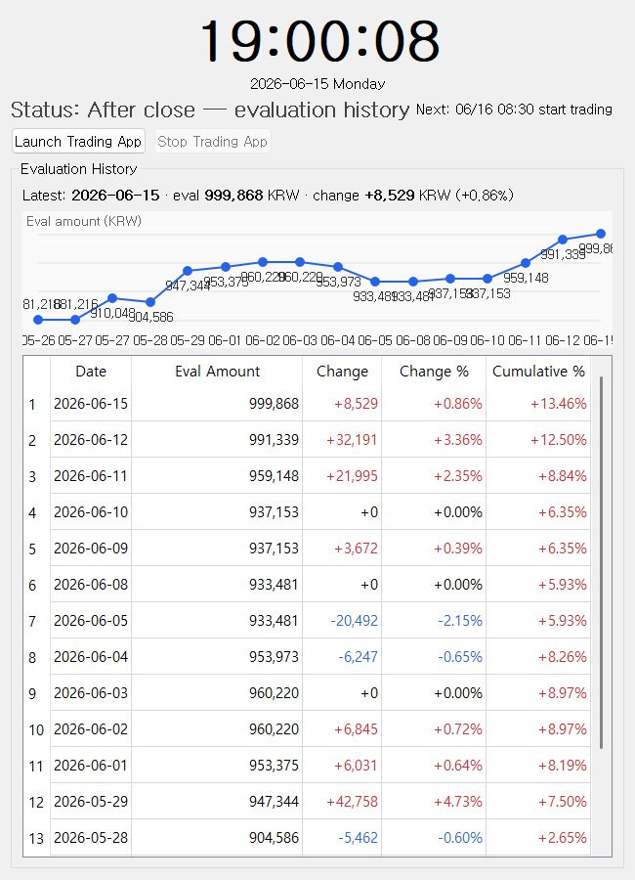Viewport: 635px width, 880px height.
Task: Click the table's vertical scrollbar
Action: 602,562
